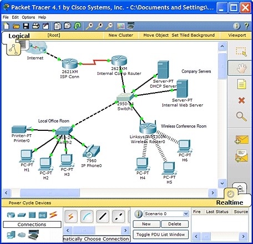This screenshot has height=244, width=253.
Task: Select the Routers device category icon
Action: 11,215
